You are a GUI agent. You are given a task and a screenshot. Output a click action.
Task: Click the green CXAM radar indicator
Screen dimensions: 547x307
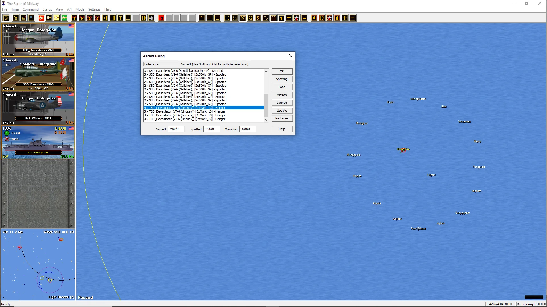(x=7, y=133)
